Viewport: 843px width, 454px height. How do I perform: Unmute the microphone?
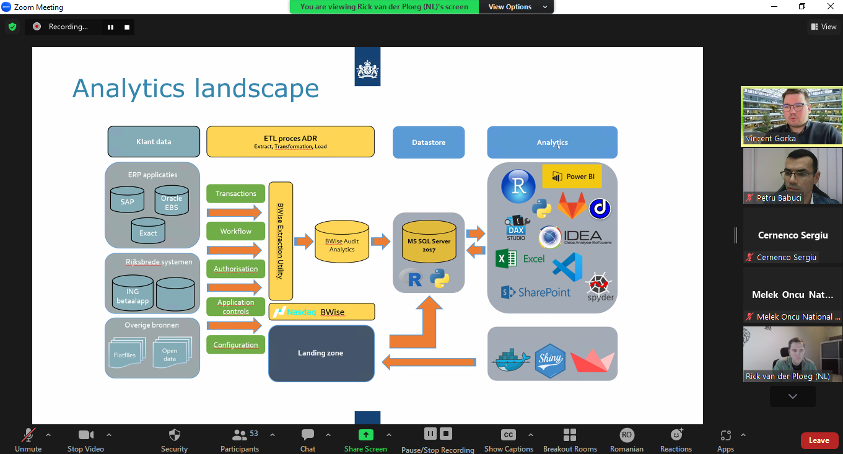28,440
